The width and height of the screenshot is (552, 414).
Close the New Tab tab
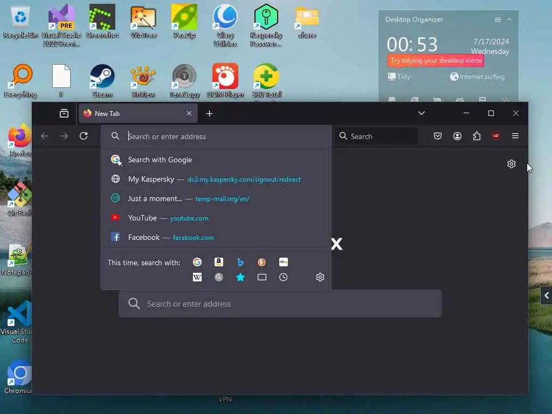point(189,113)
